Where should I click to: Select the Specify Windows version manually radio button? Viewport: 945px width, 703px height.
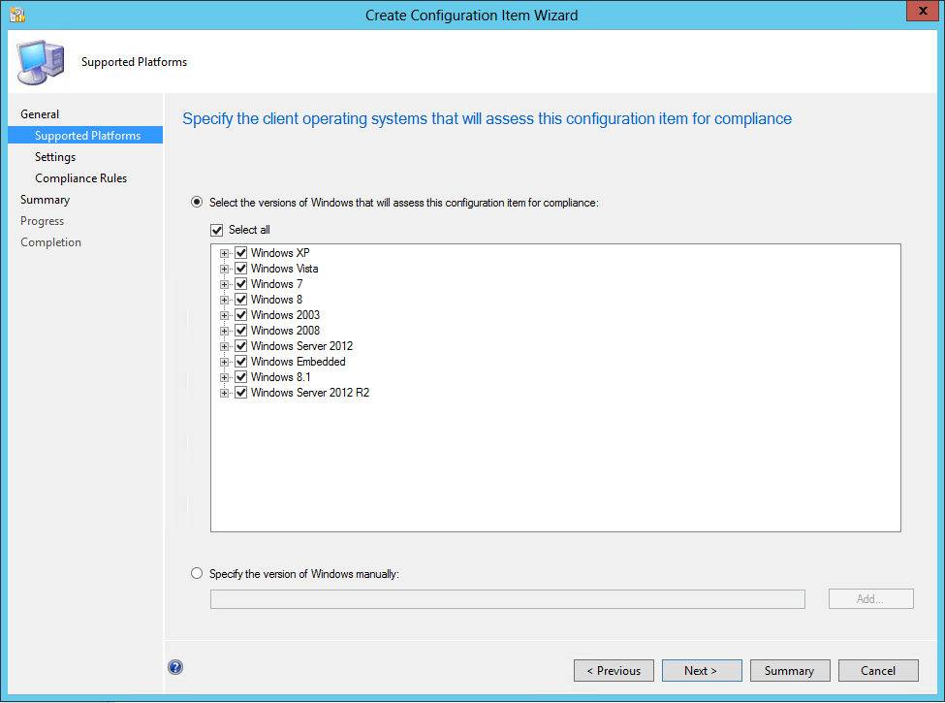197,573
